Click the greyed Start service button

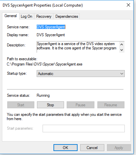[x=21, y=105]
